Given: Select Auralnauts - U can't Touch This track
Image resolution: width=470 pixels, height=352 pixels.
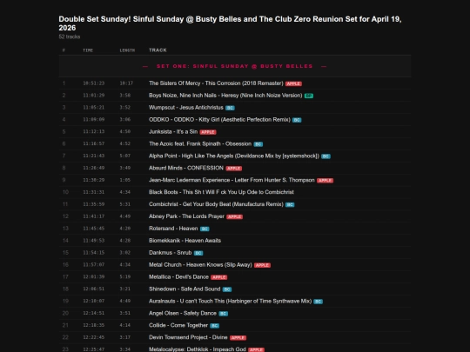Looking at the screenshot, I should click(230, 302).
